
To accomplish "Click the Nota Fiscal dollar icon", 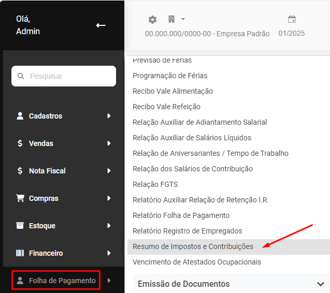I will 20,171.
